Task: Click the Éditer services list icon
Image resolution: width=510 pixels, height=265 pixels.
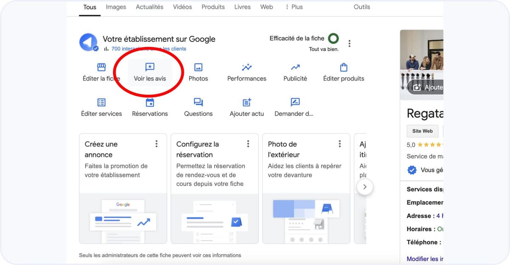Action: tap(101, 103)
